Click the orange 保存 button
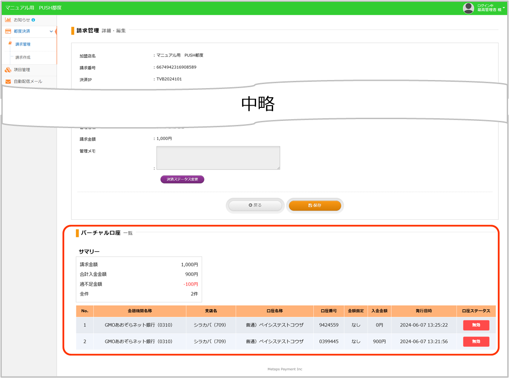 tap(315, 205)
